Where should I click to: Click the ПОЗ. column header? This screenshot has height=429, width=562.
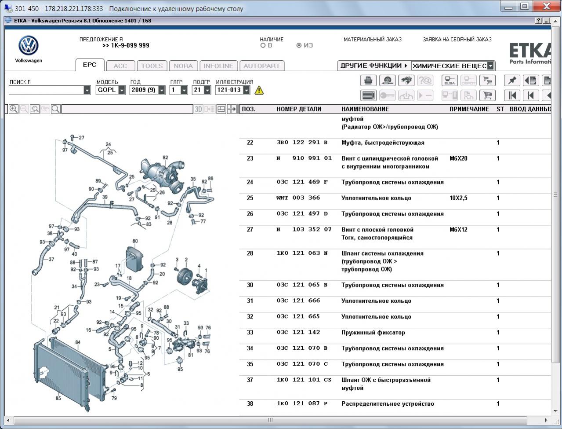[248, 109]
